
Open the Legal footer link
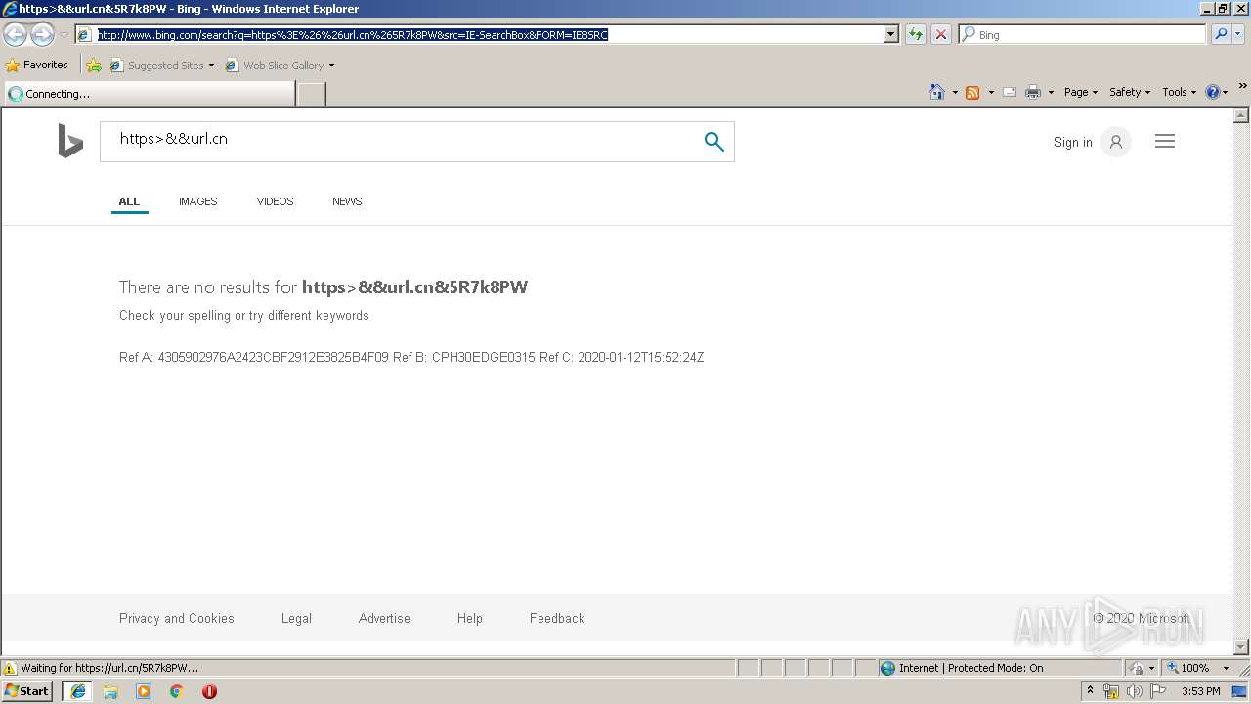point(296,618)
